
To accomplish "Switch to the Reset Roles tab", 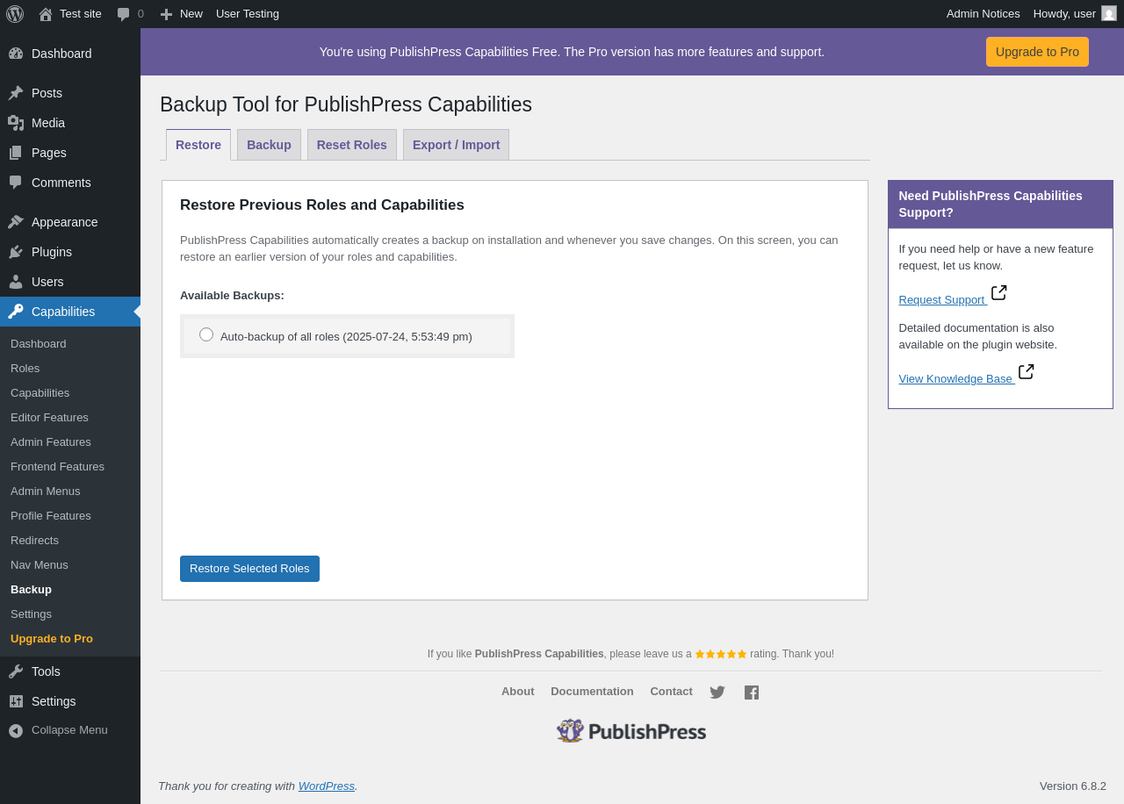I will point(352,145).
